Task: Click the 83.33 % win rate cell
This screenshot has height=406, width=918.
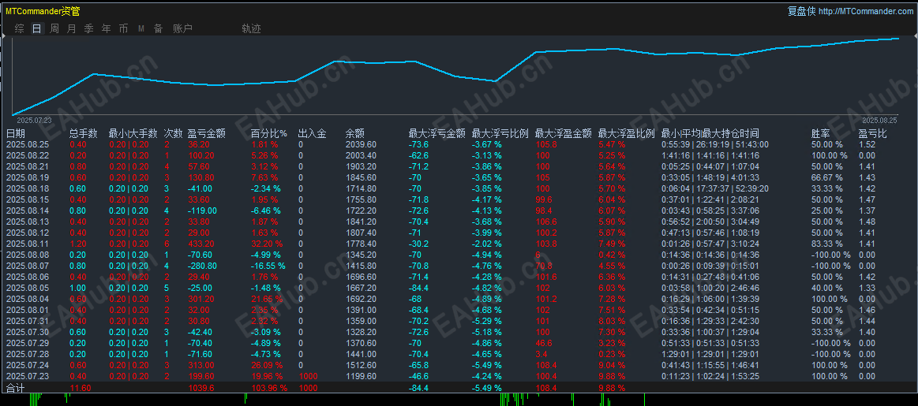Action: click(826, 244)
